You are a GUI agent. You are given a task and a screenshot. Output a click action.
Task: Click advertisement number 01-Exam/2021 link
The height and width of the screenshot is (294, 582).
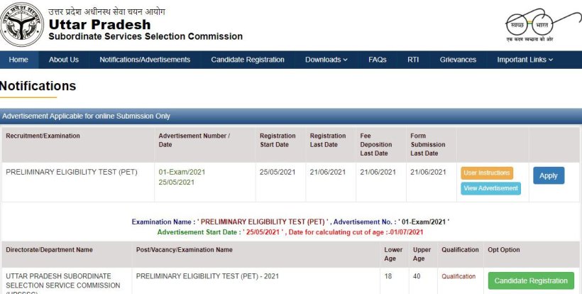click(182, 172)
